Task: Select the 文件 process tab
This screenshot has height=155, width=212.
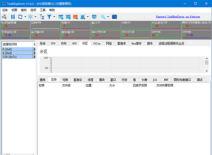Action: pos(54,80)
